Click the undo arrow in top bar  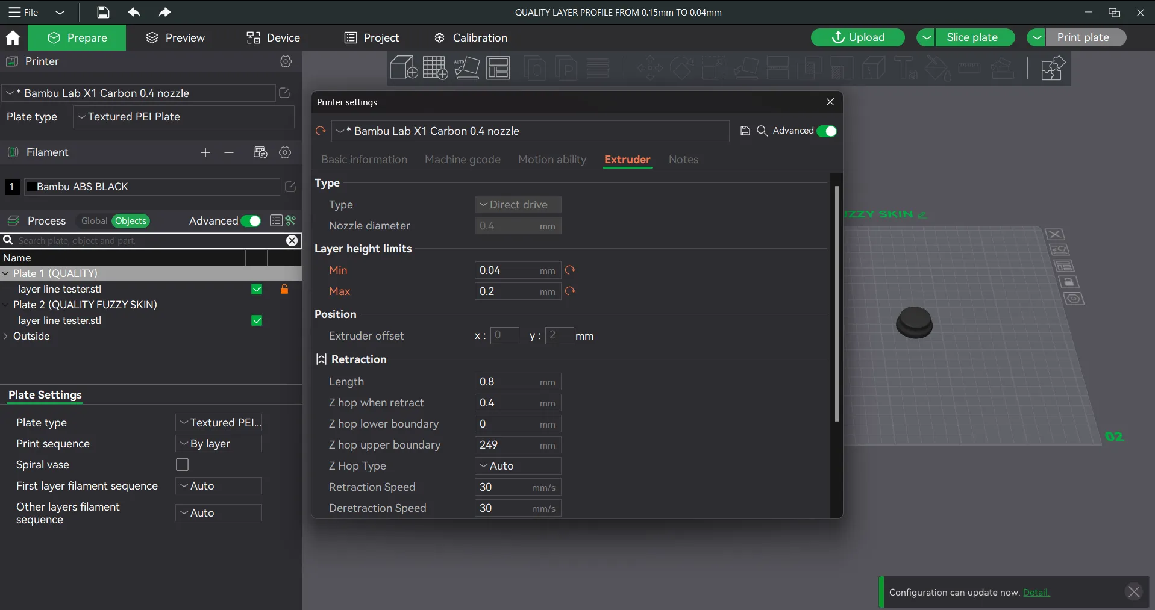134,12
